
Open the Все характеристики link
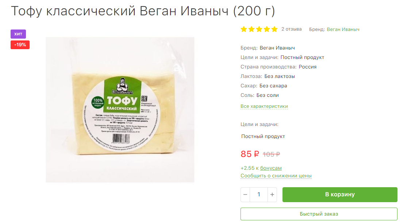point(264,106)
